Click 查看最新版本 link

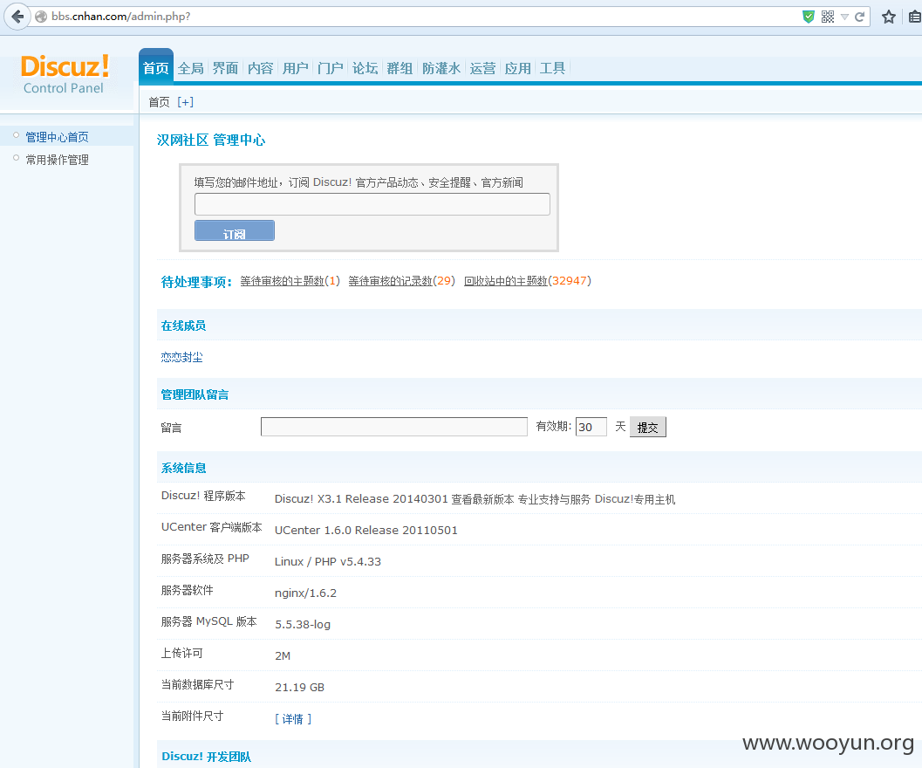coord(482,499)
